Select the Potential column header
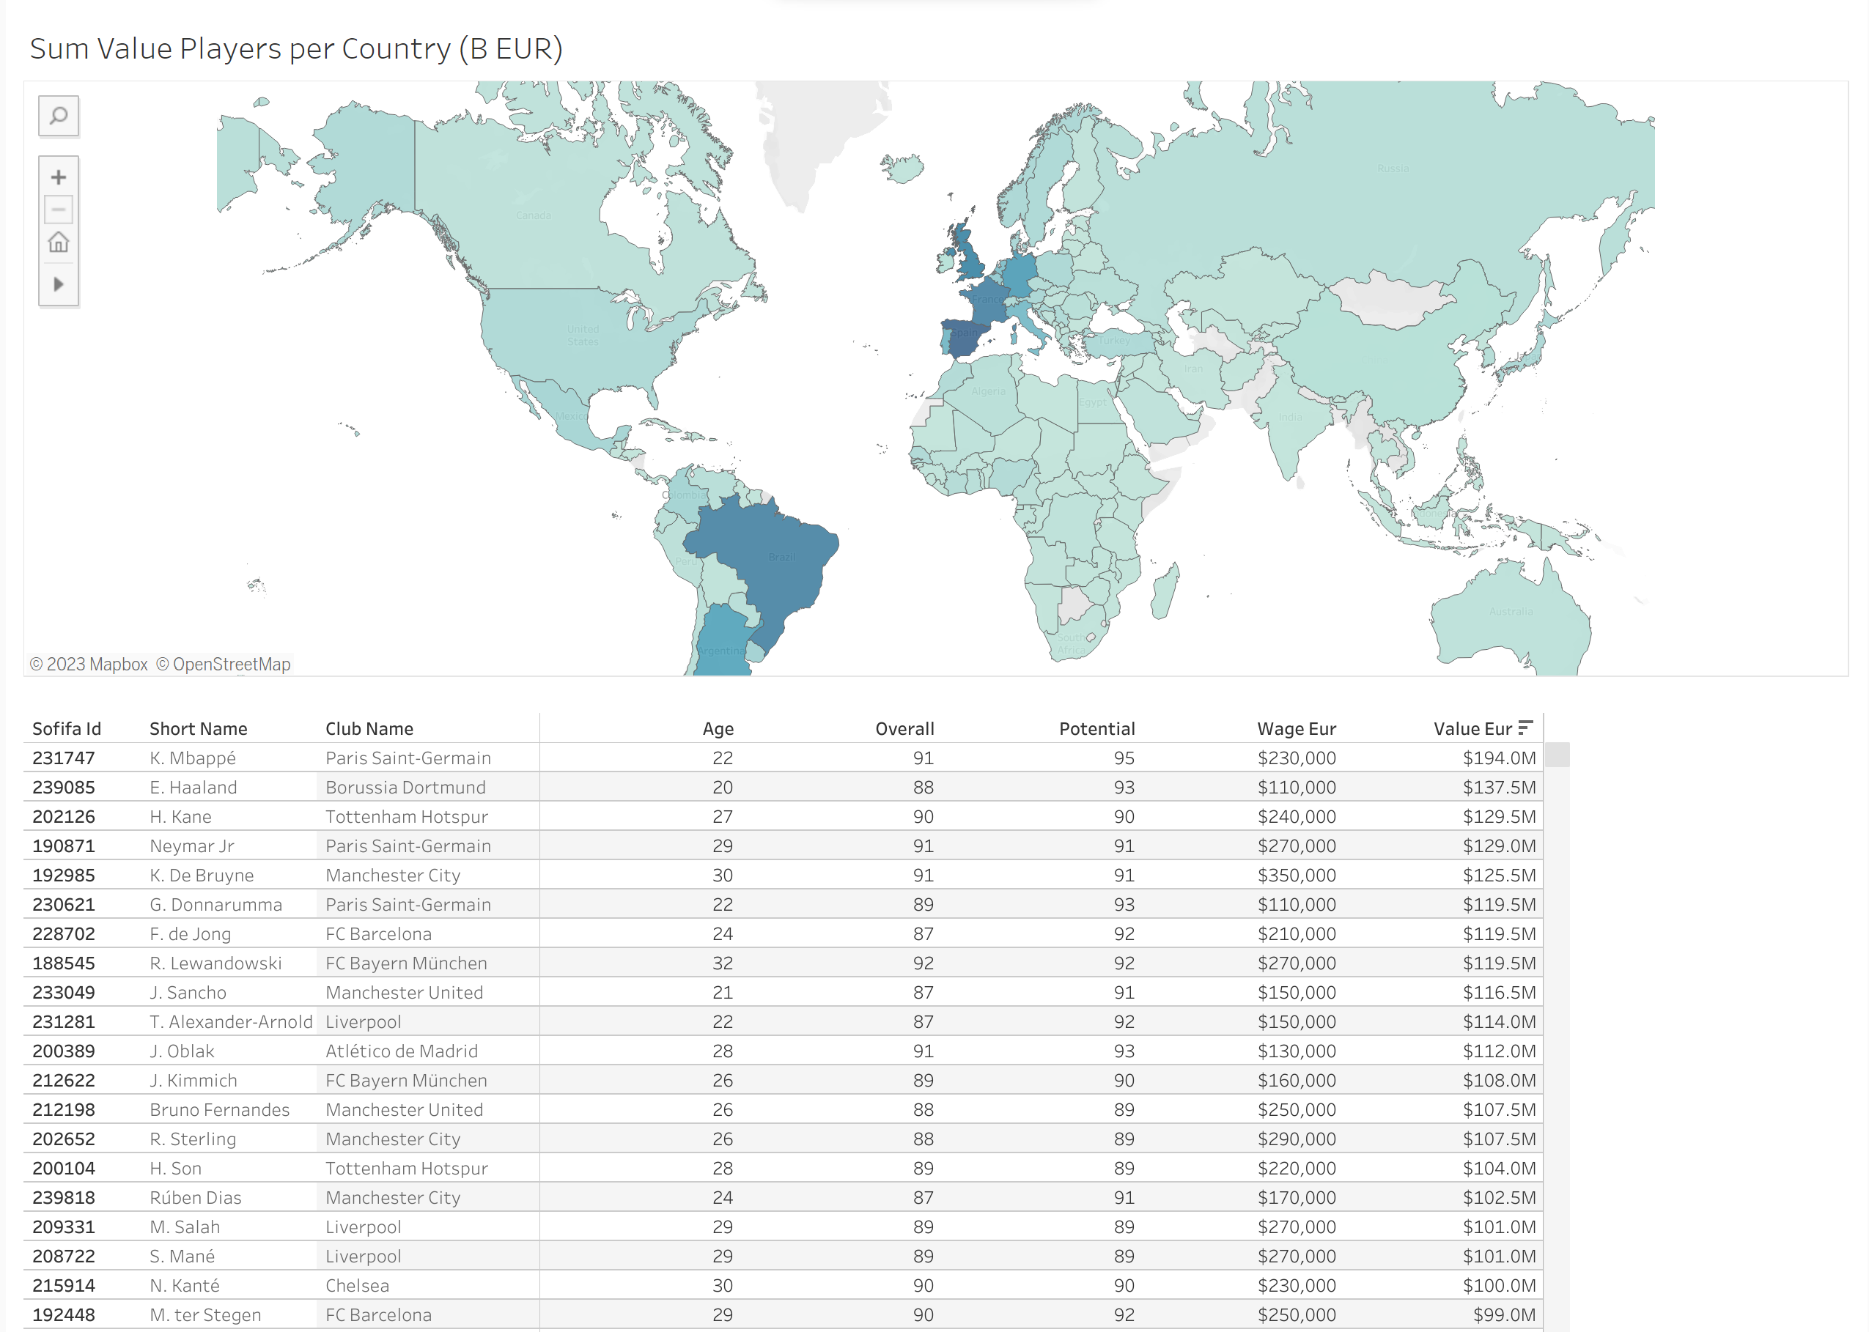 point(1096,728)
